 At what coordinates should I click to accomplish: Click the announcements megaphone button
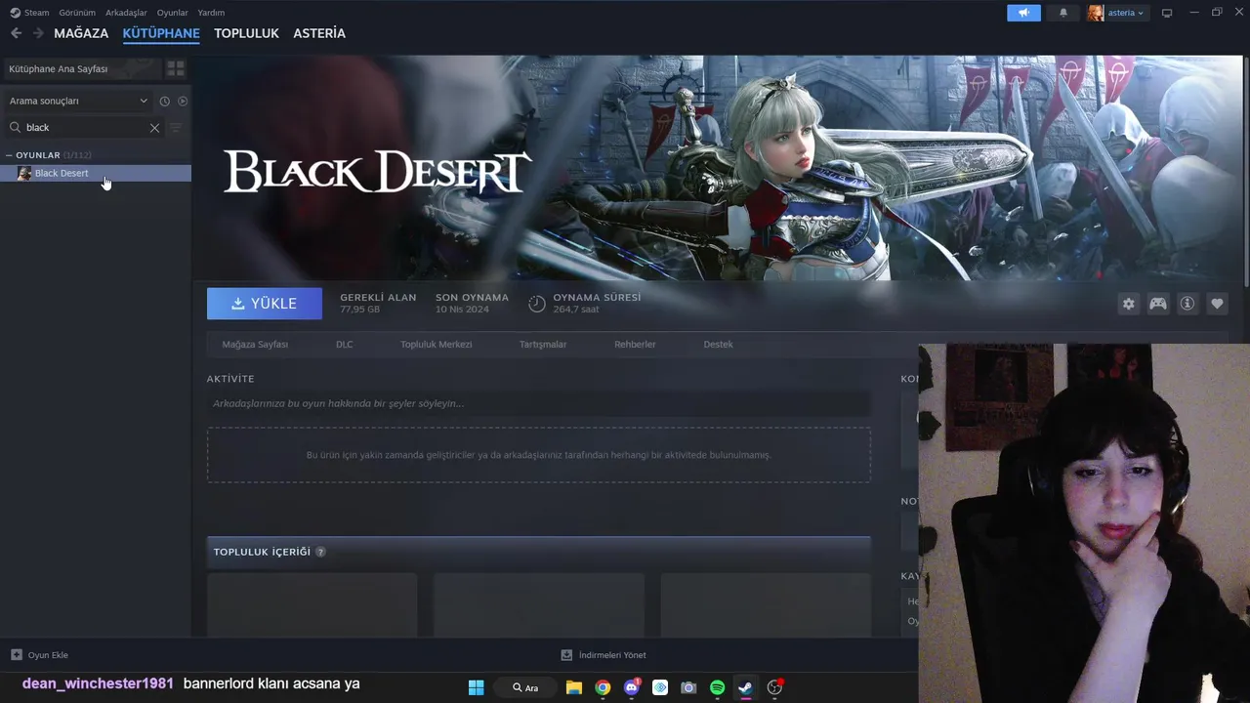[1023, 13]
